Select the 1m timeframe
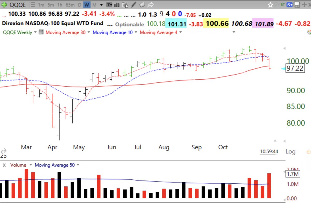Viewport: 311px width, 203px height. point(41,5)
